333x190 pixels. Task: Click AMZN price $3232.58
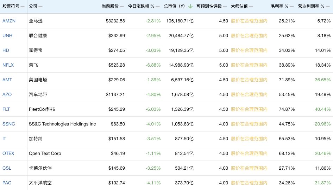[x=115, y=21]
